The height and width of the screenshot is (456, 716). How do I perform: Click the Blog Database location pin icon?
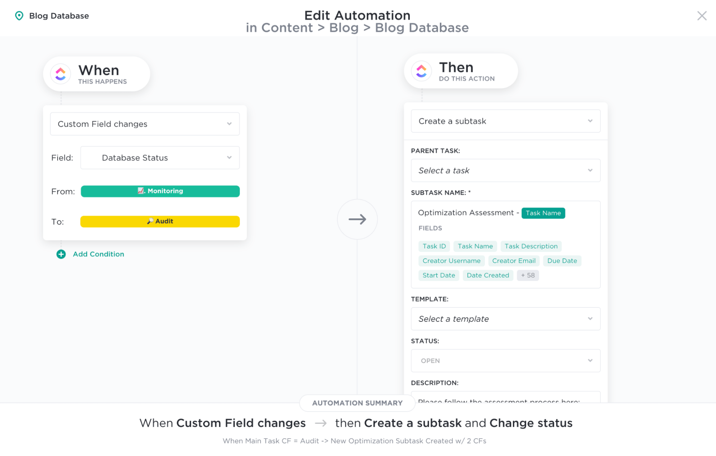(x=19, y=16)
